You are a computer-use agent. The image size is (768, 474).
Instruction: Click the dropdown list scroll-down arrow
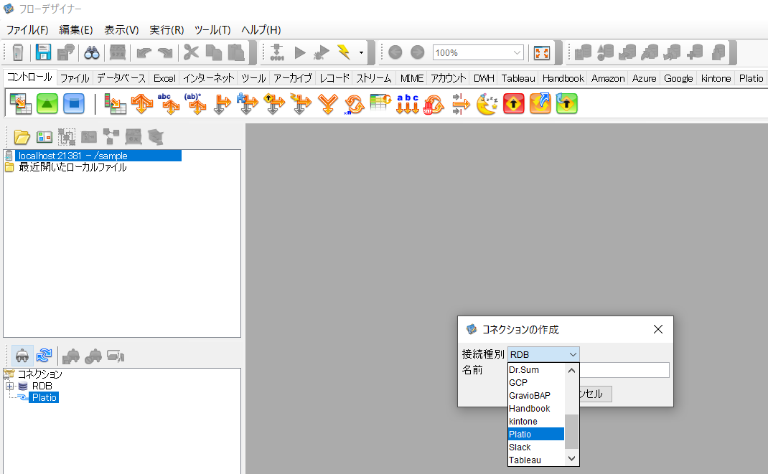571,459
